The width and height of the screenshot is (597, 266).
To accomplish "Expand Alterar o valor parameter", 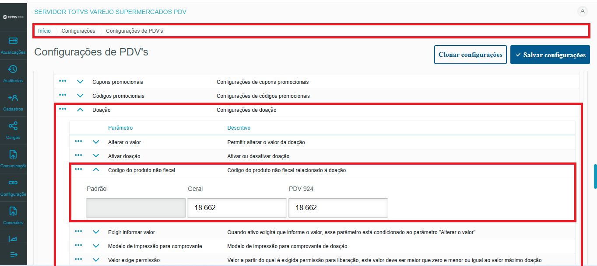I will click(x=96, y=142).
